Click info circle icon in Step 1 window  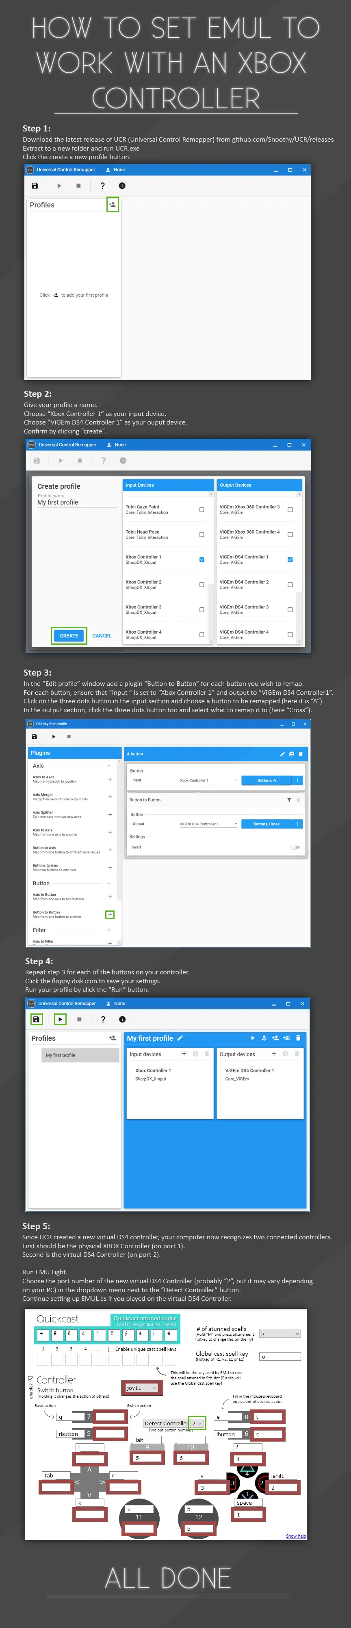pyautogui.click(x=122, y=186)
